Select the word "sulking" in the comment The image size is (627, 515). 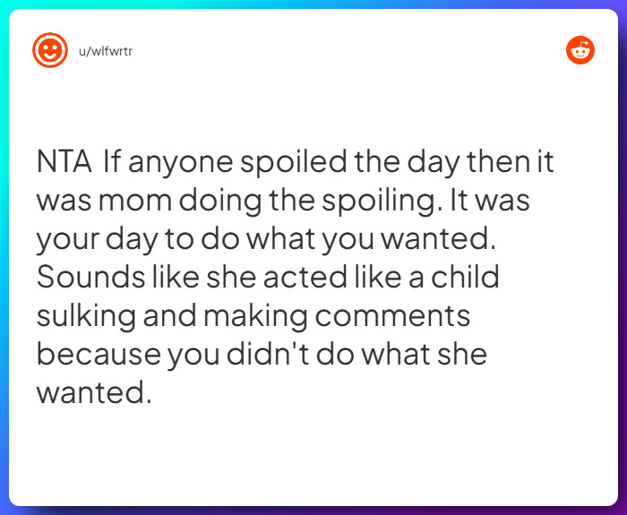(86, 317)
